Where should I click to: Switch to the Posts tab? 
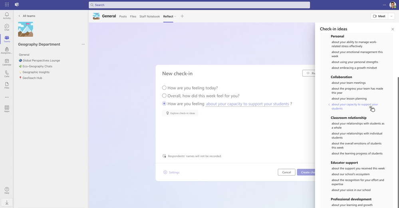123,16
